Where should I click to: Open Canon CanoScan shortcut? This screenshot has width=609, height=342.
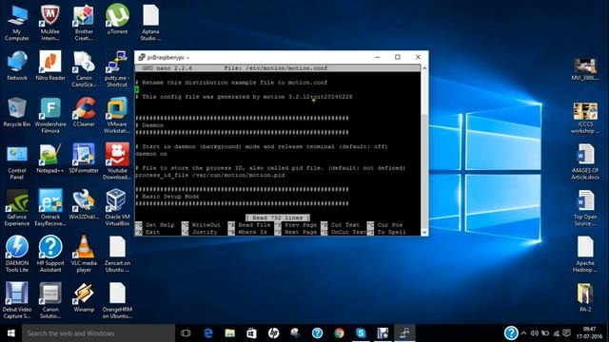(x=84, y=69)
